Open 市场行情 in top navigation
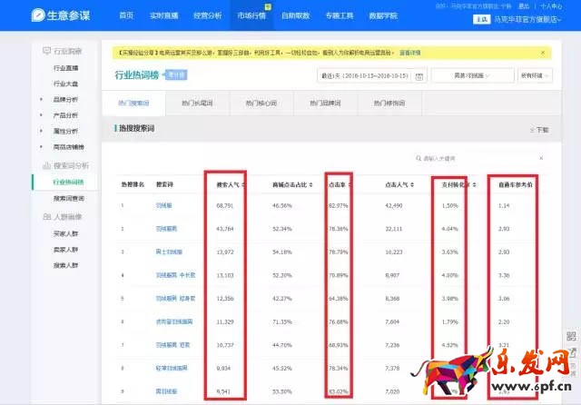The height and width of the screenshot is (405, 581). click(251, 15)
